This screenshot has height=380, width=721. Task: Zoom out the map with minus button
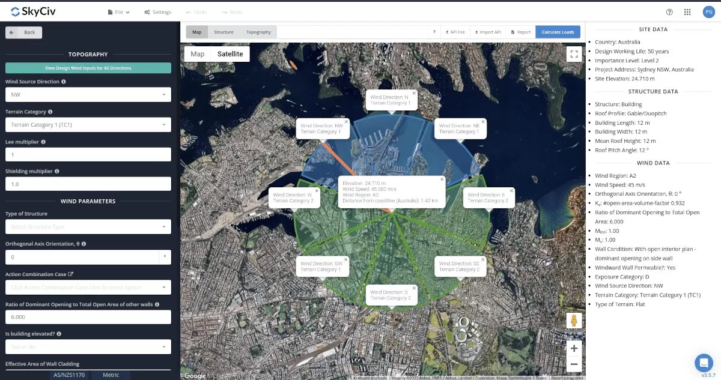click(574, 364)
